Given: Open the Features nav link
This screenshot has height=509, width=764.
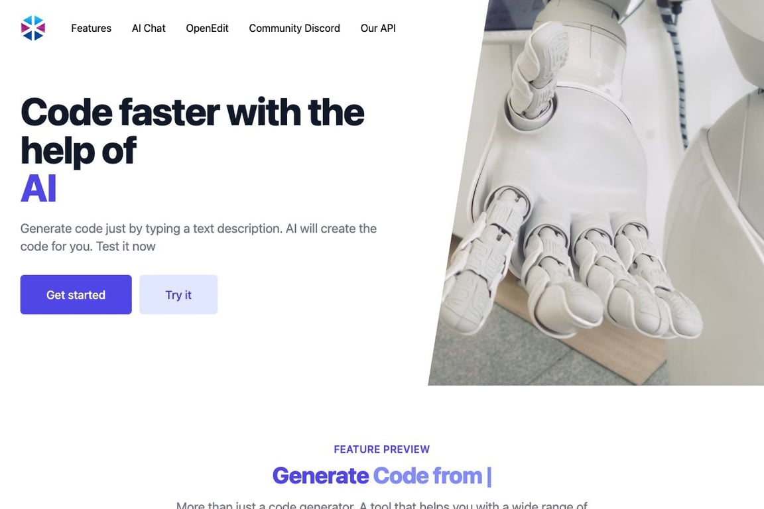Looking at the screenshot, I should (91, 28).
